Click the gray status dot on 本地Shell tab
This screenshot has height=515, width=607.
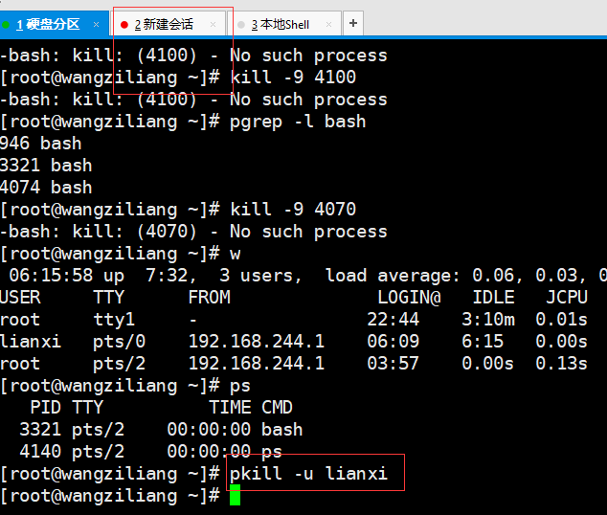pyautogui.click(x=240, y=25)
